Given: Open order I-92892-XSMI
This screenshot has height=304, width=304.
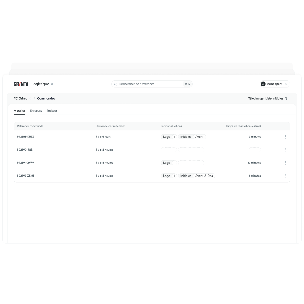Looking at the screenshot, I should [x=25, y=176].
